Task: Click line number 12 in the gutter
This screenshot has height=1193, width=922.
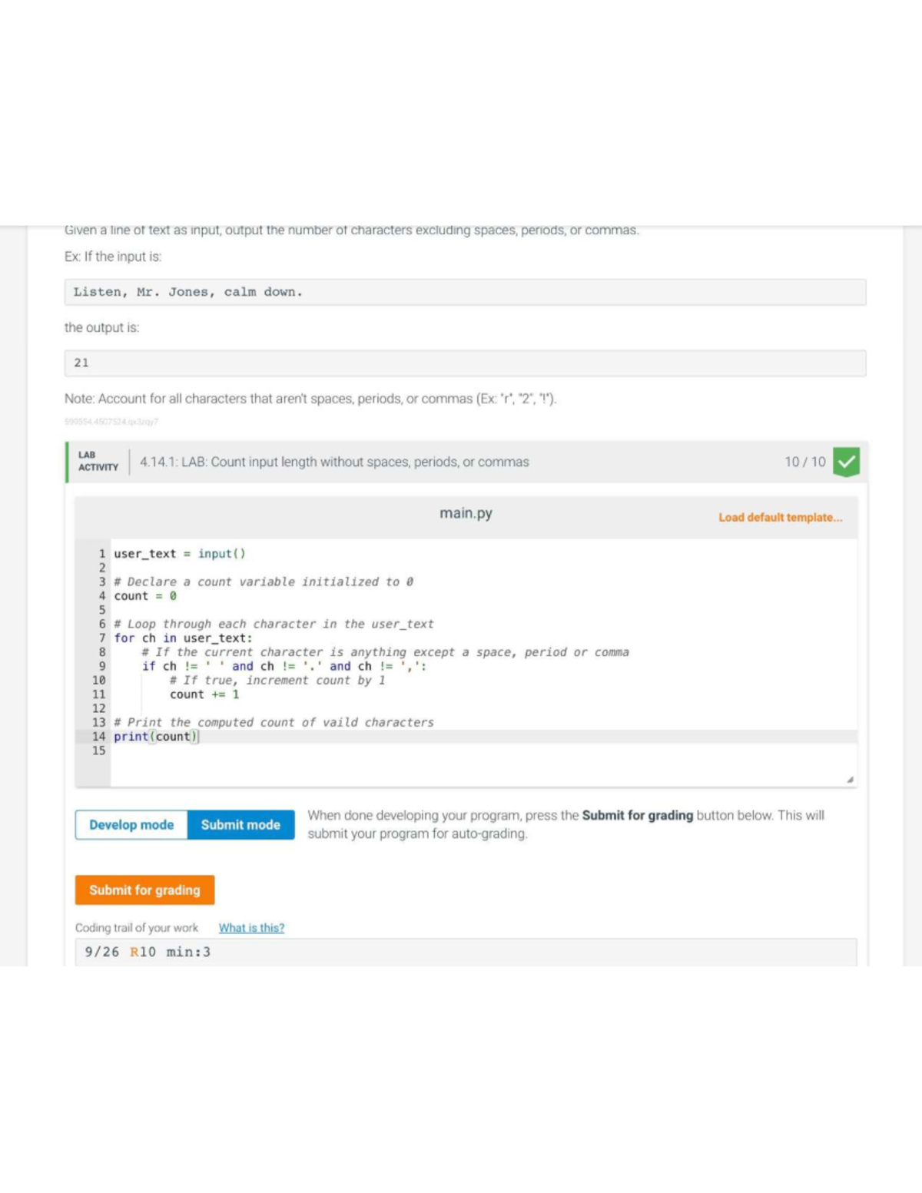Action: (x=98, y=708)
